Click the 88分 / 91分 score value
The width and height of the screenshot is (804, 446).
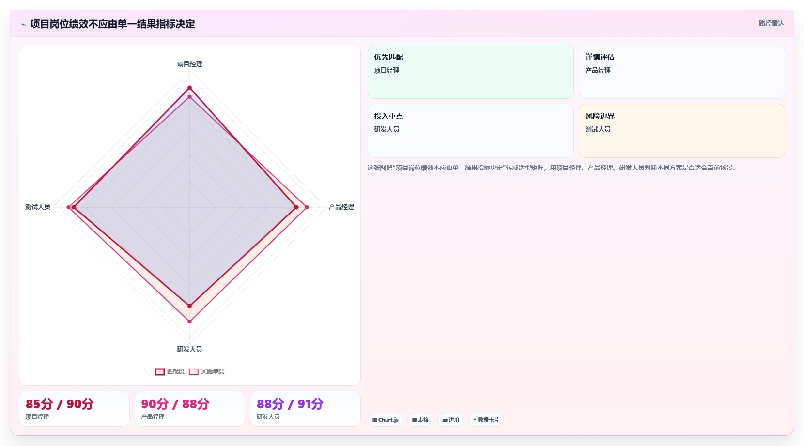coord(290,404)
